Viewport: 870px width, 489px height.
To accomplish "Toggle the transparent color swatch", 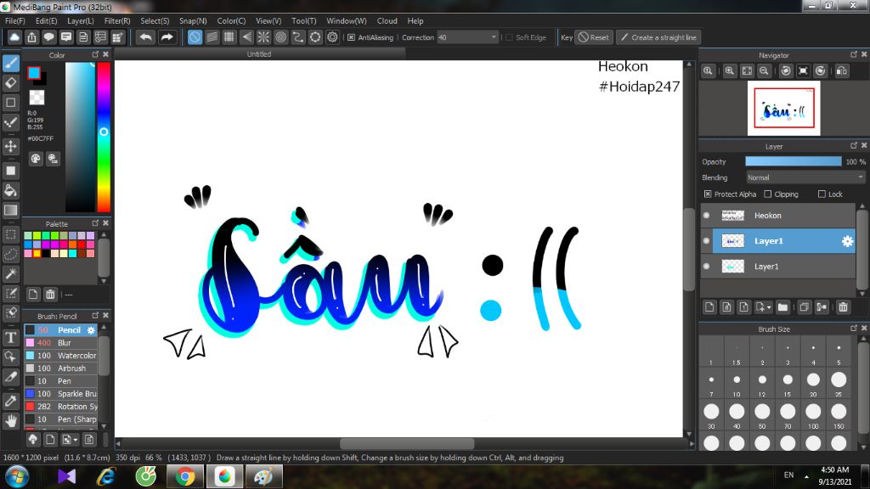I will click(37, 98).
